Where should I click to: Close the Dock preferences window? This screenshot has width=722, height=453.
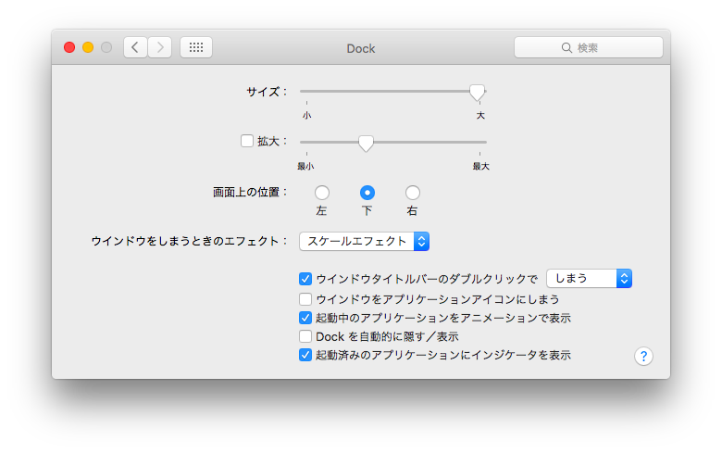69,47
